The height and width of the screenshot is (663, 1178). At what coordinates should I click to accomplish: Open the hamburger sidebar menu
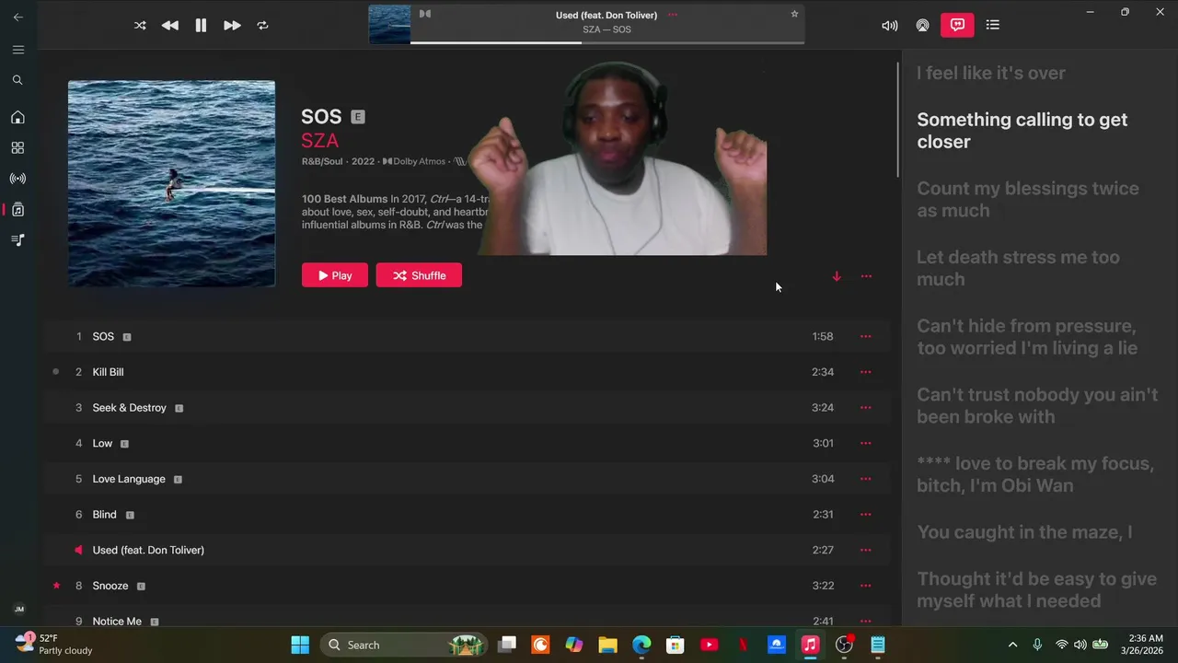(18, 50)
